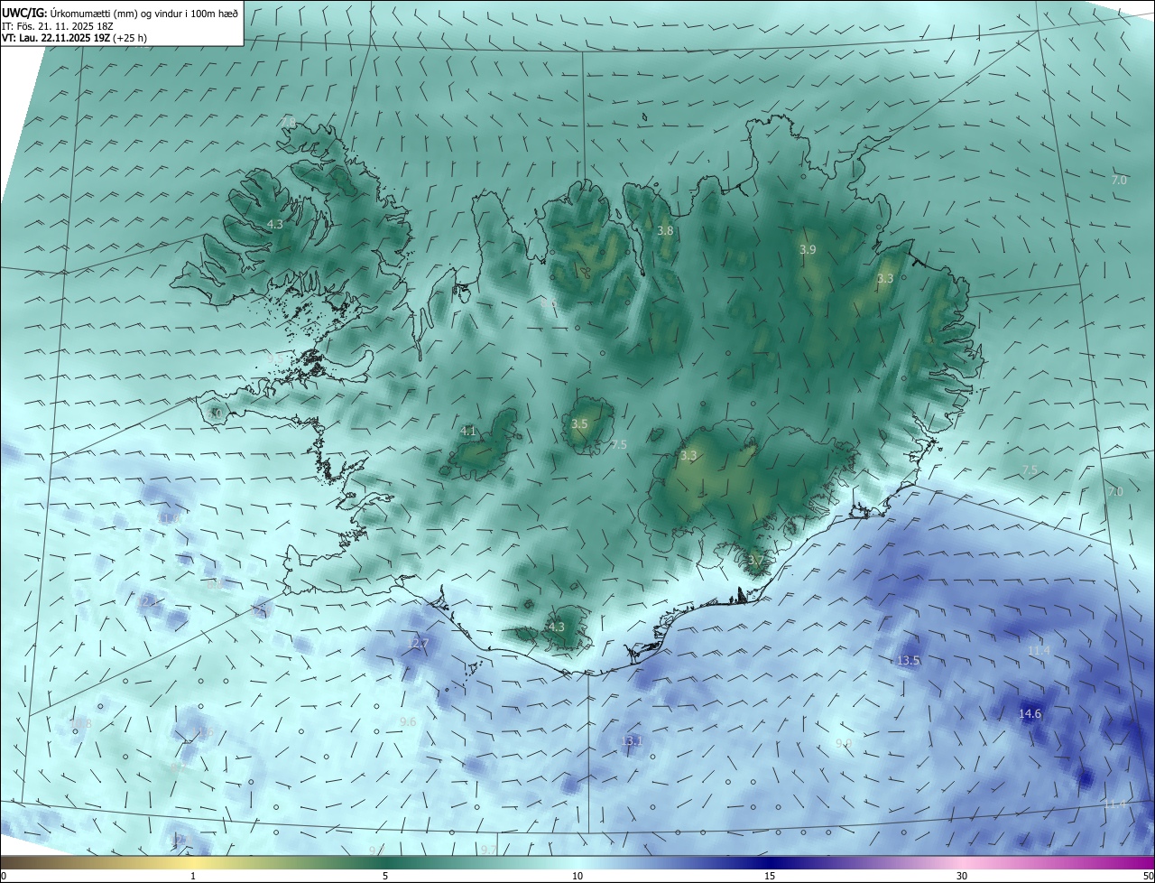Click the colour scale tick labelled 15
The height and width of the screenshot is (883, 1155).
click(x=770, y=876)
